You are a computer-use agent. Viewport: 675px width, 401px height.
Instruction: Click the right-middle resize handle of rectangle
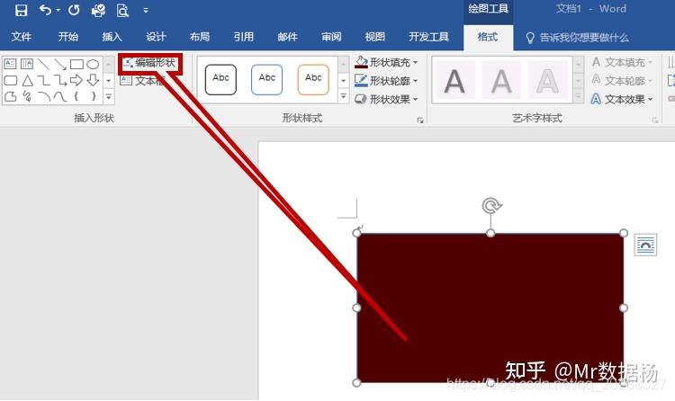click(x=624, y=307)
